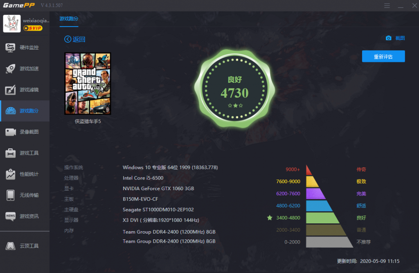419x273 pixels.
Task: Click the Windows 10 专业版 OS value
Action: [x=170, y=168]
